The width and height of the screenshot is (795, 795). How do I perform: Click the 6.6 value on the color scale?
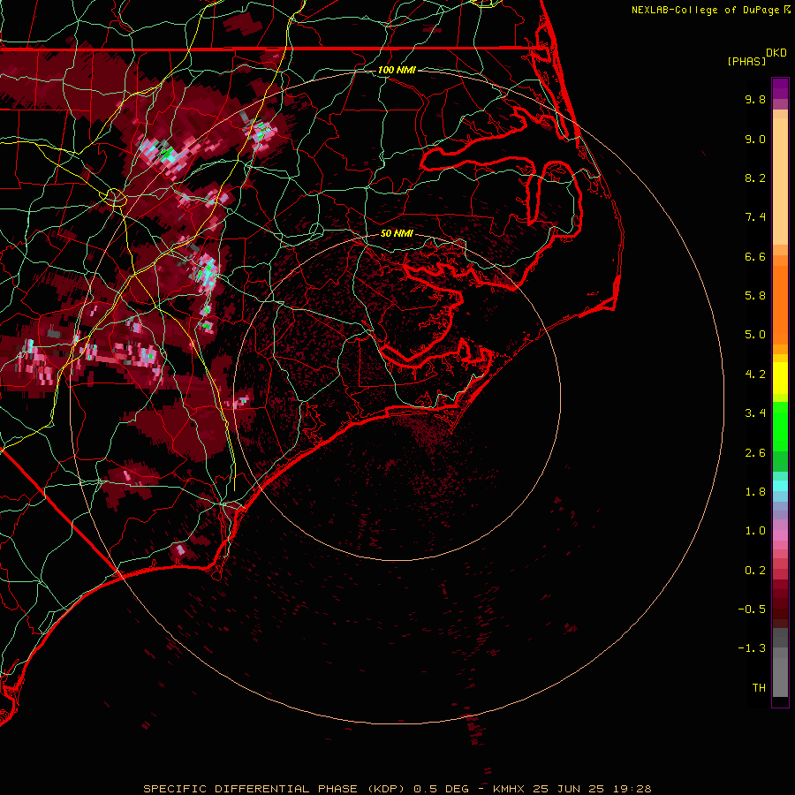(x=755, y=256)
